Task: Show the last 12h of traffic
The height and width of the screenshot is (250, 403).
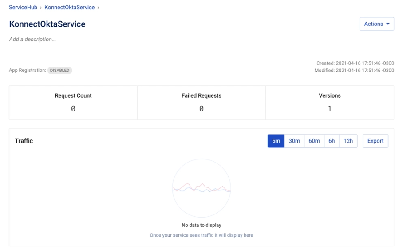Action: point(348,141)
